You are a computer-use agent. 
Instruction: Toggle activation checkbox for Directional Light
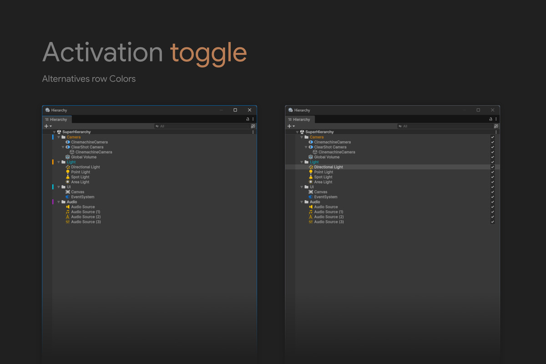point(492,167)
